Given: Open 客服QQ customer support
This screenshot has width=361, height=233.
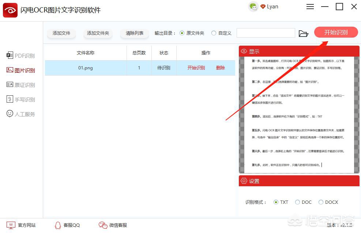Looking at the screenshot, I should (x=67, y=225).
